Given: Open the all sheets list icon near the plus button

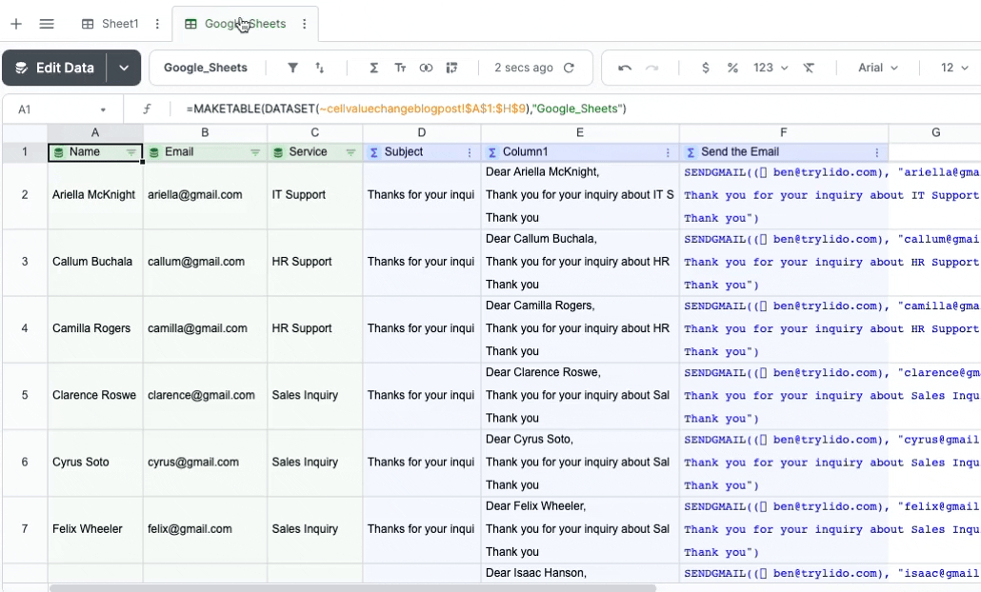Looking at the screenshot, I should click(46, 23).
